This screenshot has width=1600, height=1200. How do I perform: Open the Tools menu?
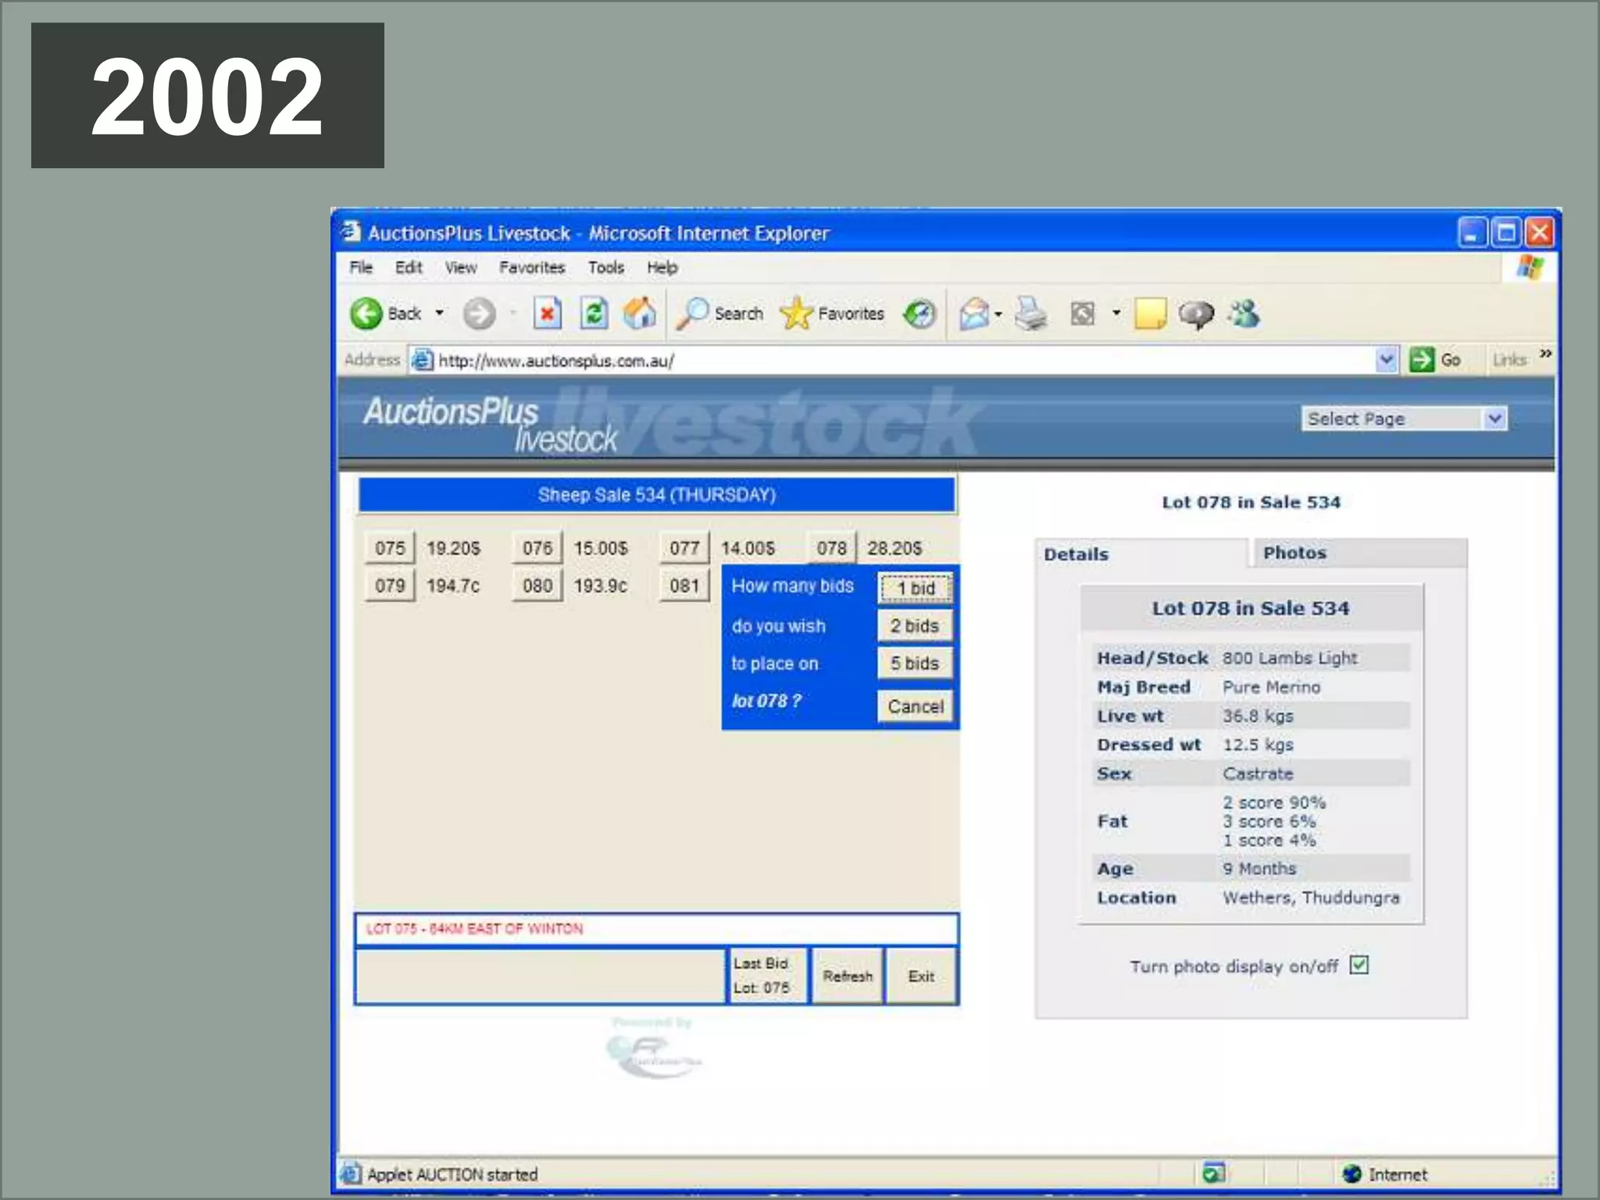(x=605, y=268)
